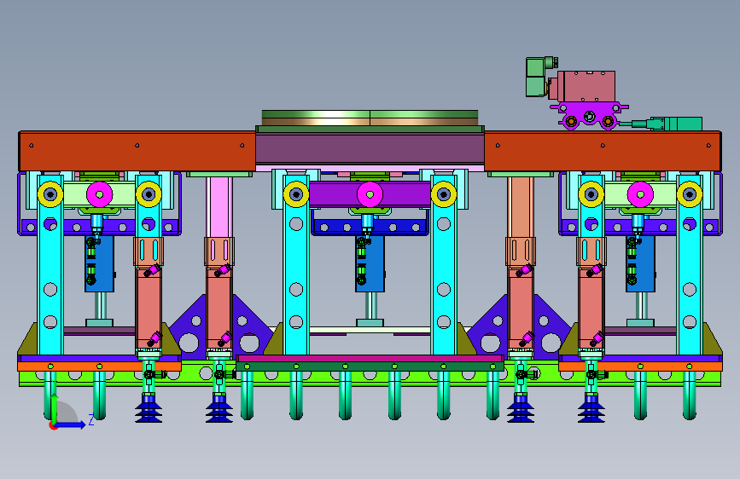
Task: Select the green circular flange disc on top
Action: pos(370,118)
